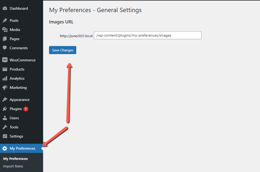Screen dimensions: 260x172
Task: Select the My Preferences submenu entry
Action: pos(15,159)
